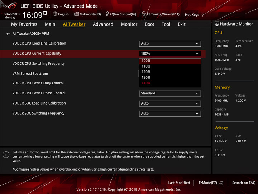This screenshot has height=194, width=258.
Task: Open the Monitor tab
Action: (x=129, y=24)
